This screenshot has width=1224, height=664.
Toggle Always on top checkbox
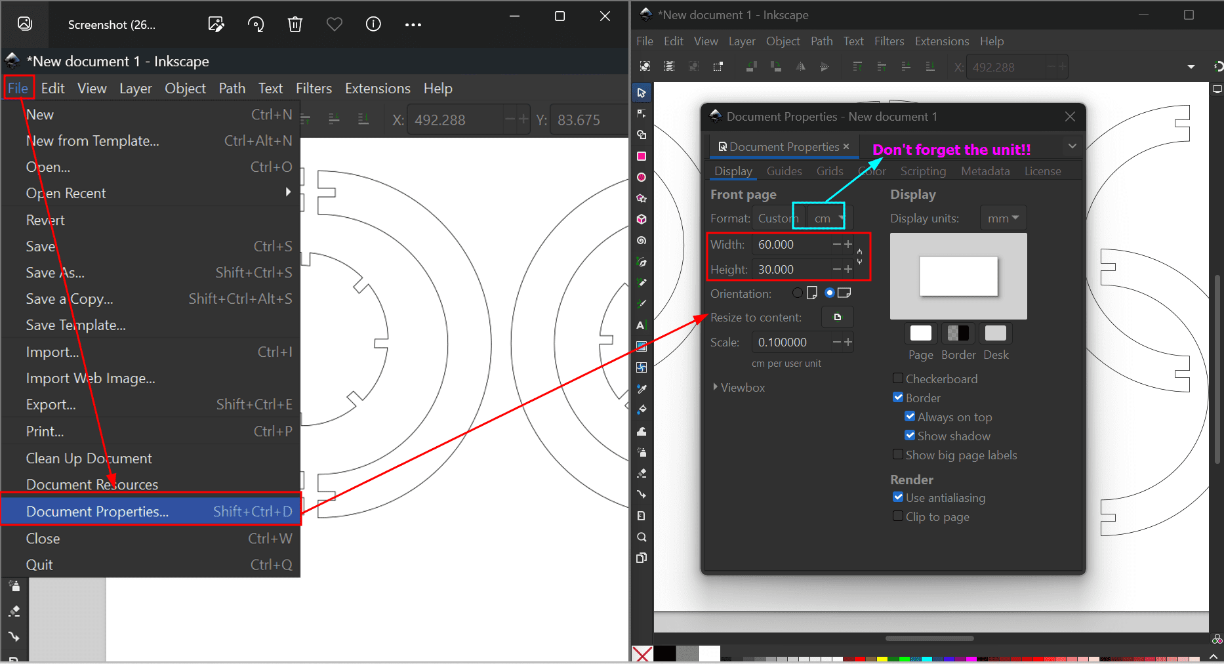tap(910, 416)
